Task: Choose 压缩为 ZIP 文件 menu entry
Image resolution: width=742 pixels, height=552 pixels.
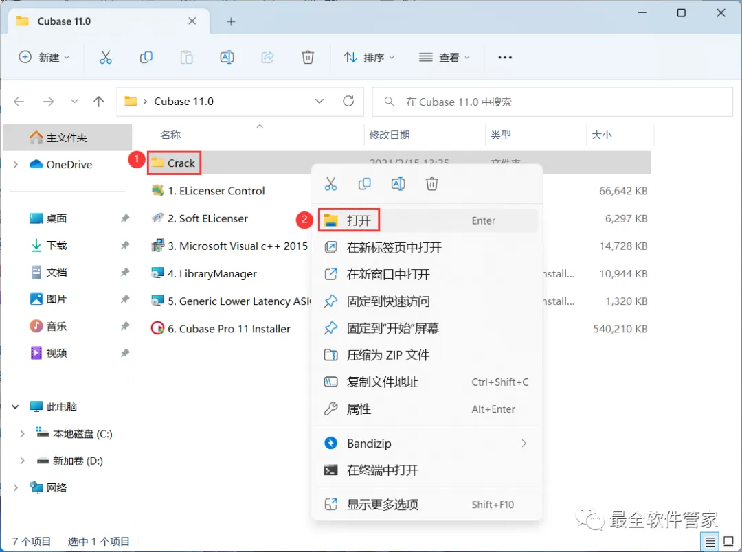Action: point(427,355)
